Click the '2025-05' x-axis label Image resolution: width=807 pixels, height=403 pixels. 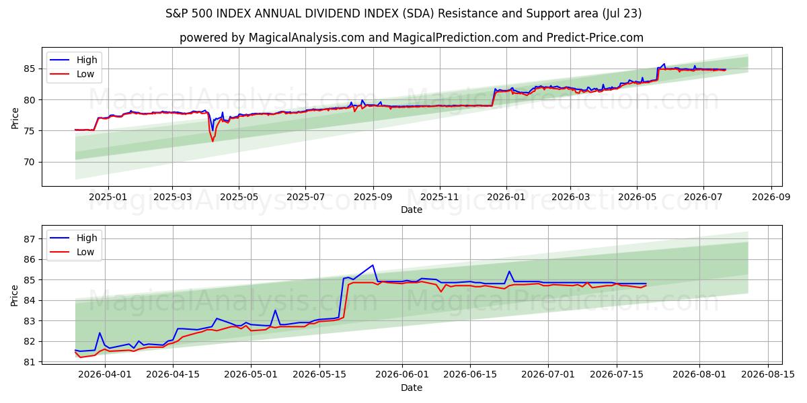click(239, 197)
